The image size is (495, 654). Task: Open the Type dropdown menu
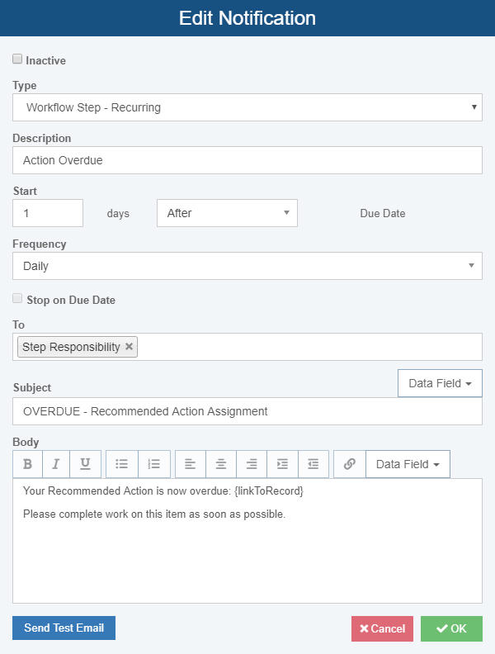click(247, 107)
